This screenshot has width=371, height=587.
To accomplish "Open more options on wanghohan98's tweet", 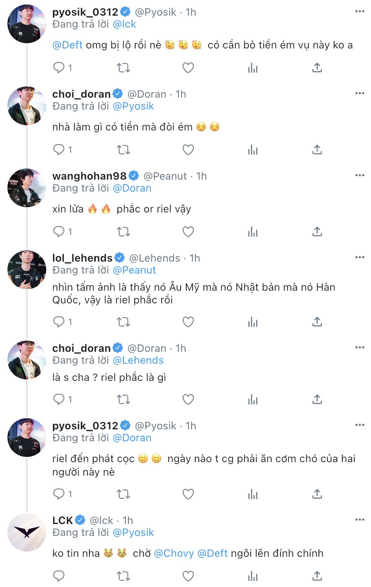I will 359,176.
